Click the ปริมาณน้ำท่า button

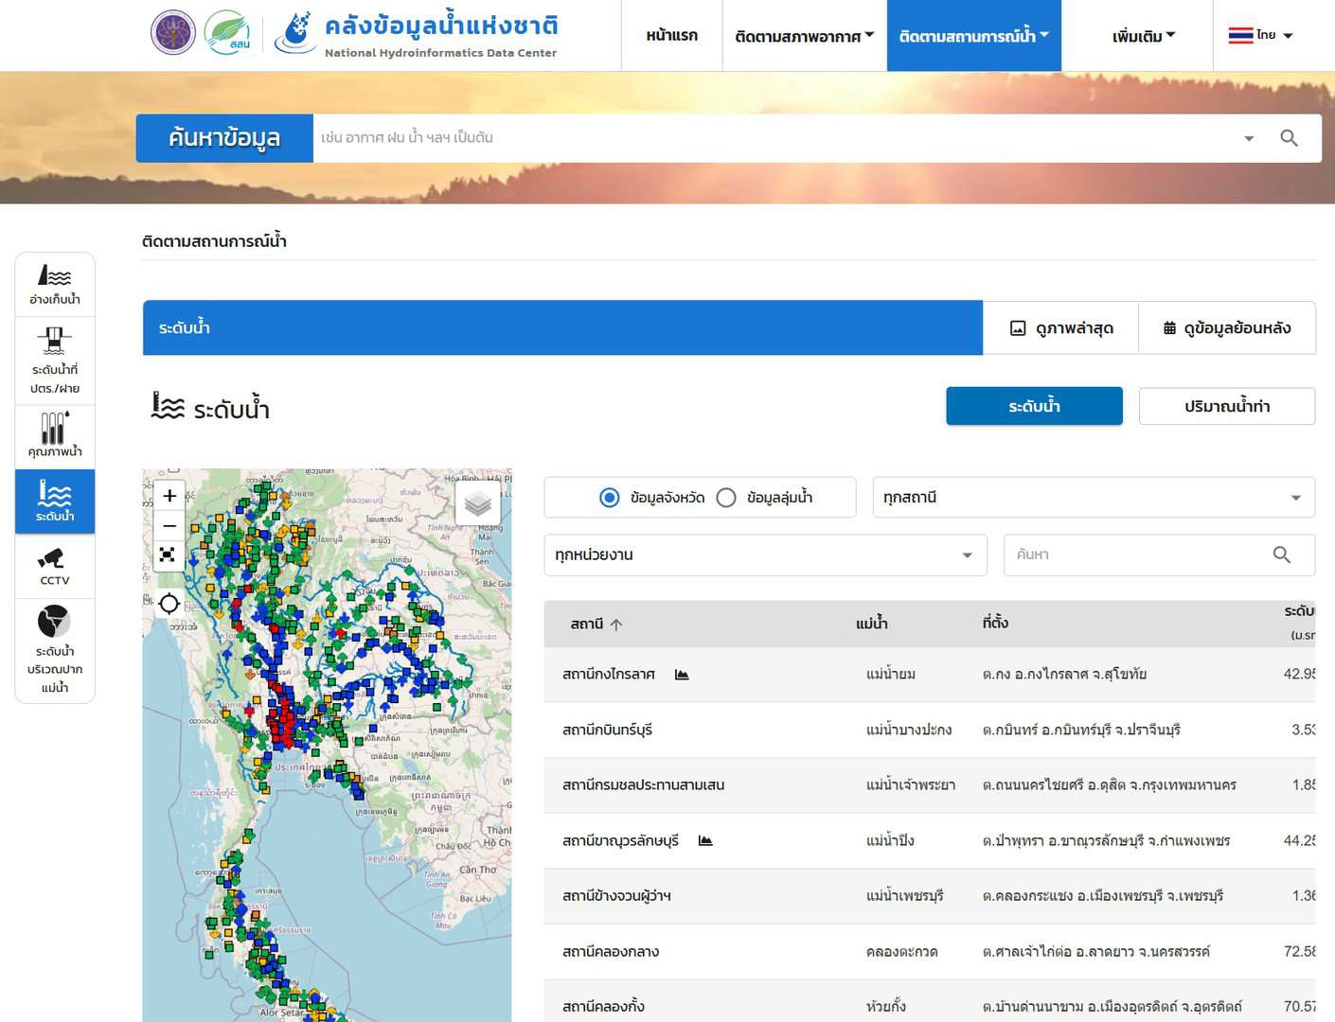click(x=1226, y=406)
